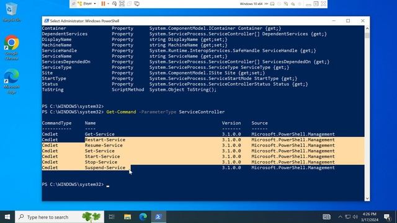The width and height of the screenshot is (397, 223).
Task: Open Task View from the taskbar
Action: click(x=112, y=217)
